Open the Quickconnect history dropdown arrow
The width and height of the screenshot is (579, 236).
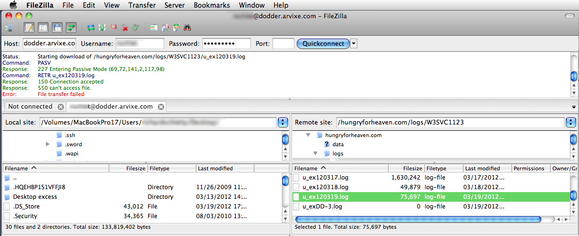pyautogui.click(x=353, y=43)
